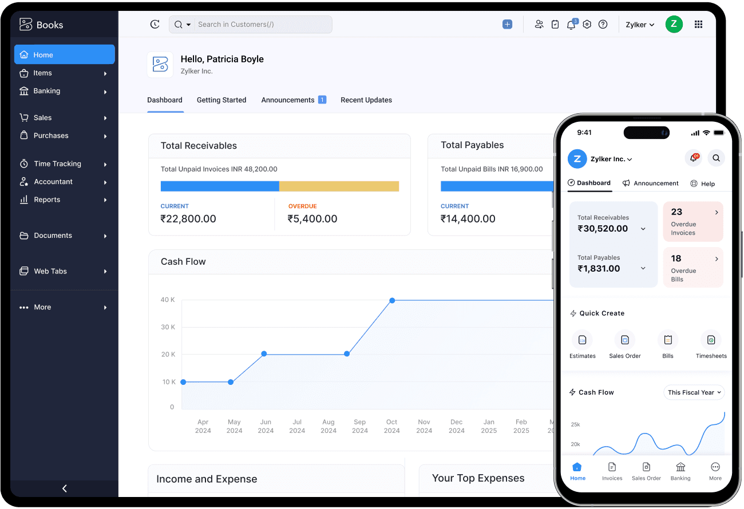Go to Home in the sidebar
This screenshot has width=744, height=509.
tap(65, 55)
